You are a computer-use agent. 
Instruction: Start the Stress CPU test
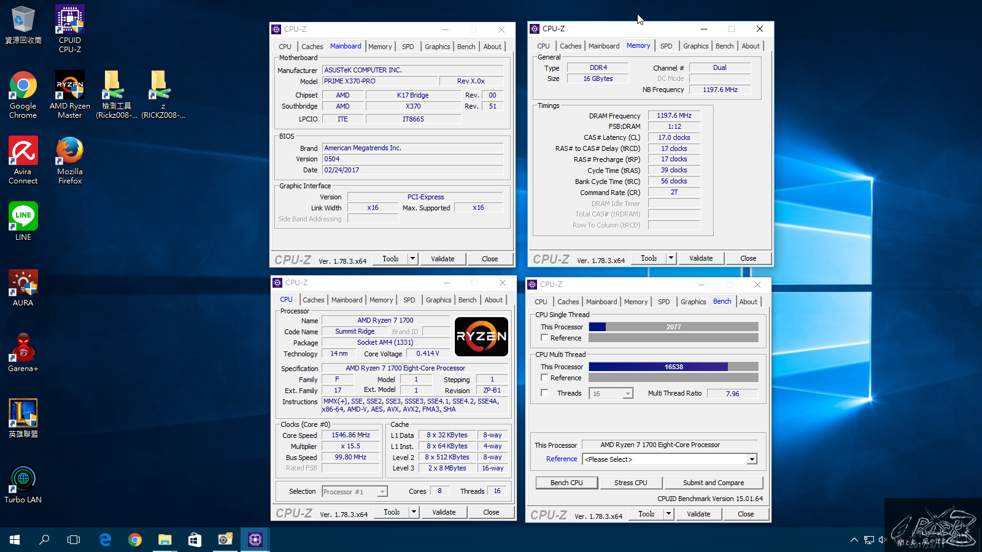pyautogui.click(x=631, y=483)
